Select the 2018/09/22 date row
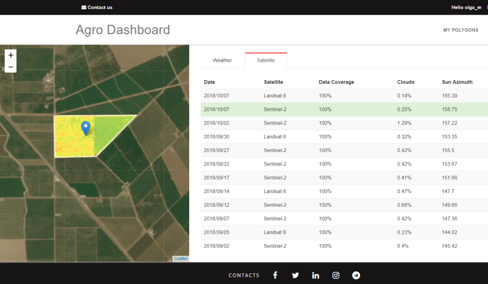488x284 pixels. click(x=344, y=164)
